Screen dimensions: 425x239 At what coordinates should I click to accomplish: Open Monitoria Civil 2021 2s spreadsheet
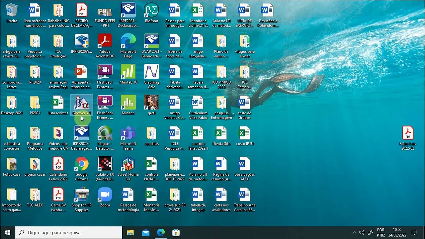pyautogui.click(x=198, y=16)
